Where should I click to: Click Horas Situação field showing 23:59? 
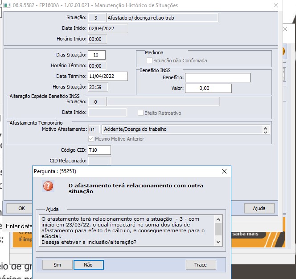pyautogui.click(x=98, y=87)
